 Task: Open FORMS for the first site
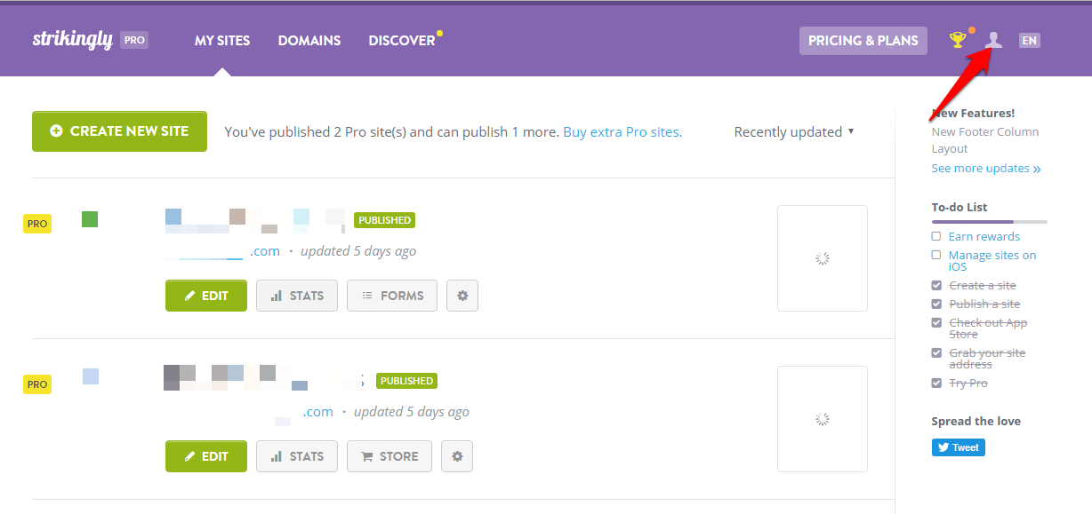pos(392,296)
